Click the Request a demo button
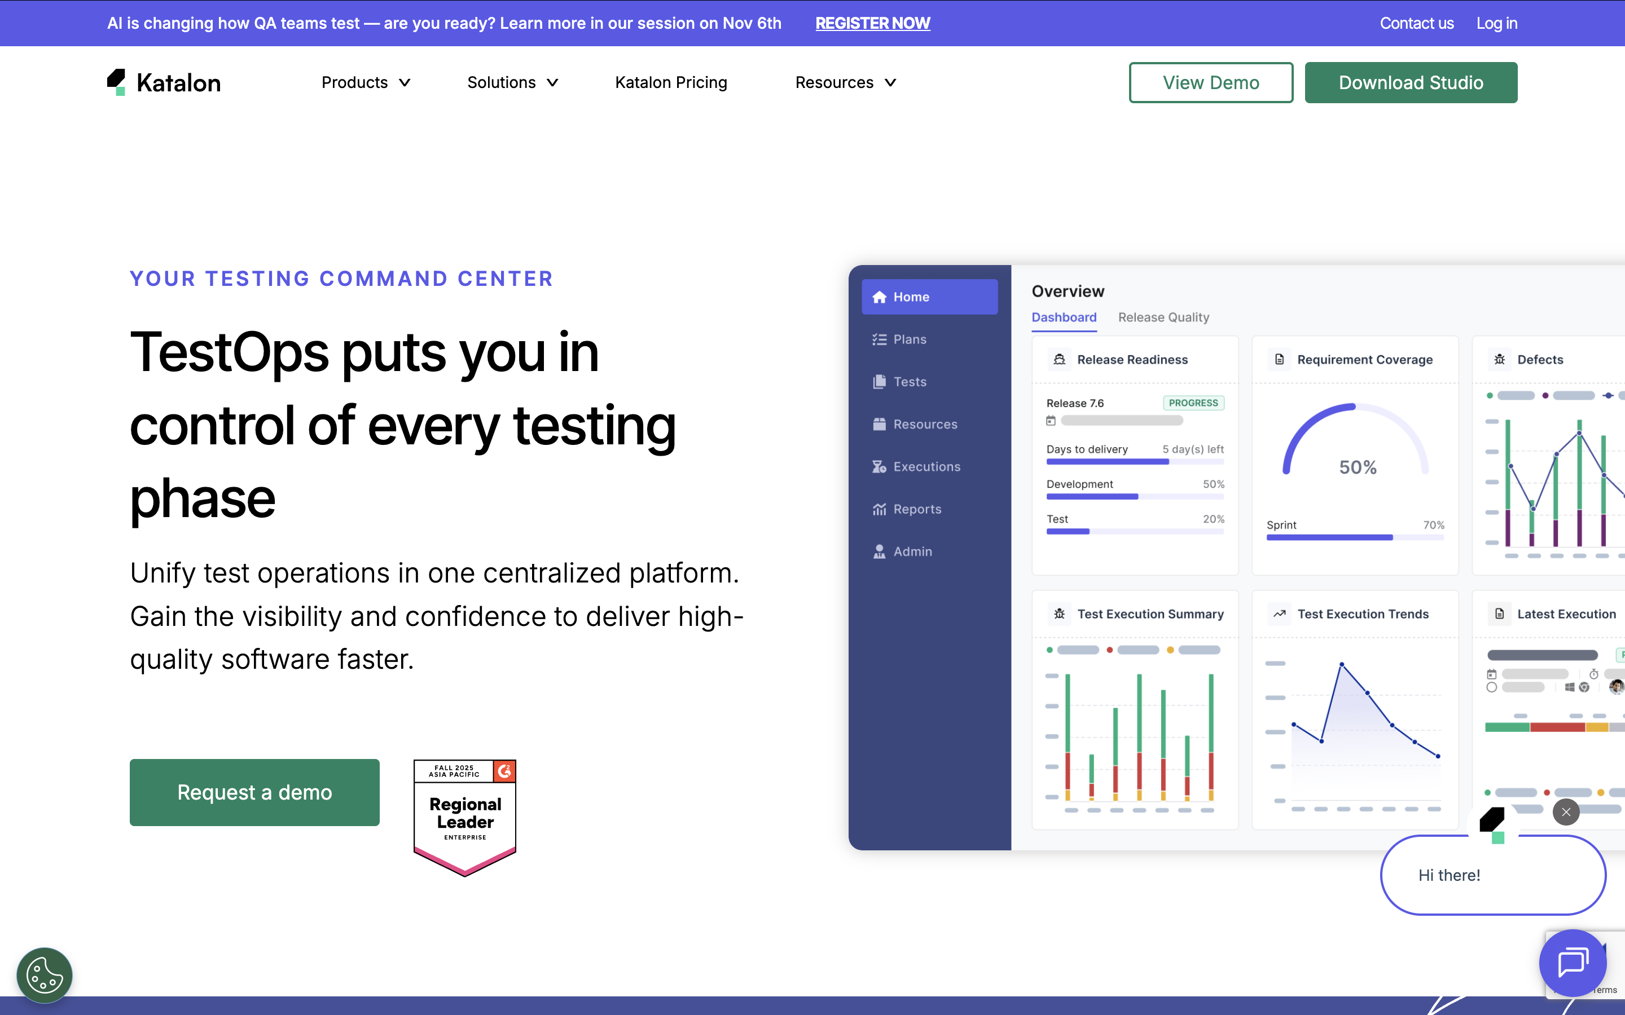The height and width of the screenshot is (1015, 1625). click(254, 792)
